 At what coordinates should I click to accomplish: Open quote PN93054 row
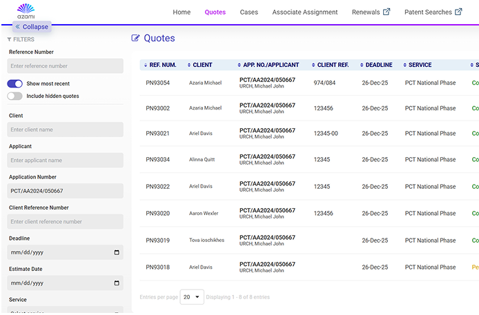157,83
